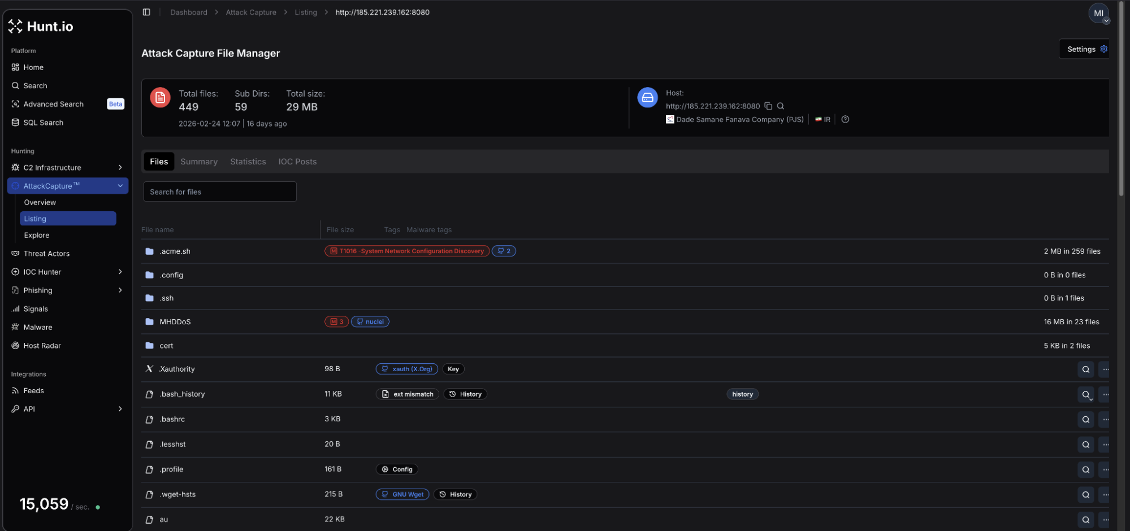Click the SQL Search icon
The width and height of the screenshot is (1130, 531).
15,122
